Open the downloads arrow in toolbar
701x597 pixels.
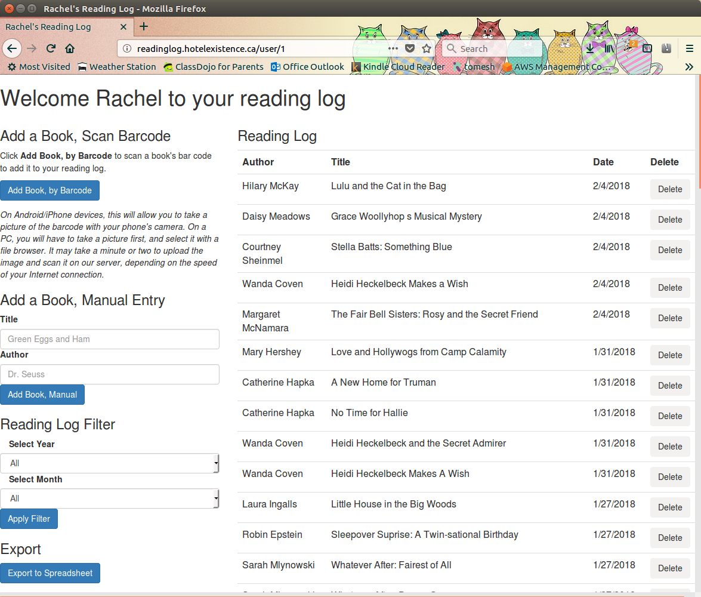click(x=590, y=48)
